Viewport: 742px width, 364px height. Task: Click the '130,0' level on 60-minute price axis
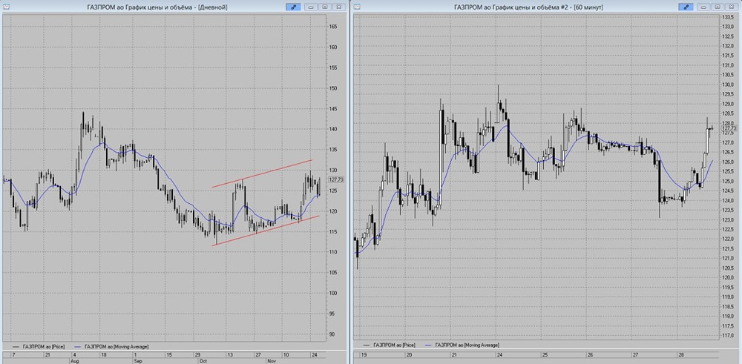[727, 85]
